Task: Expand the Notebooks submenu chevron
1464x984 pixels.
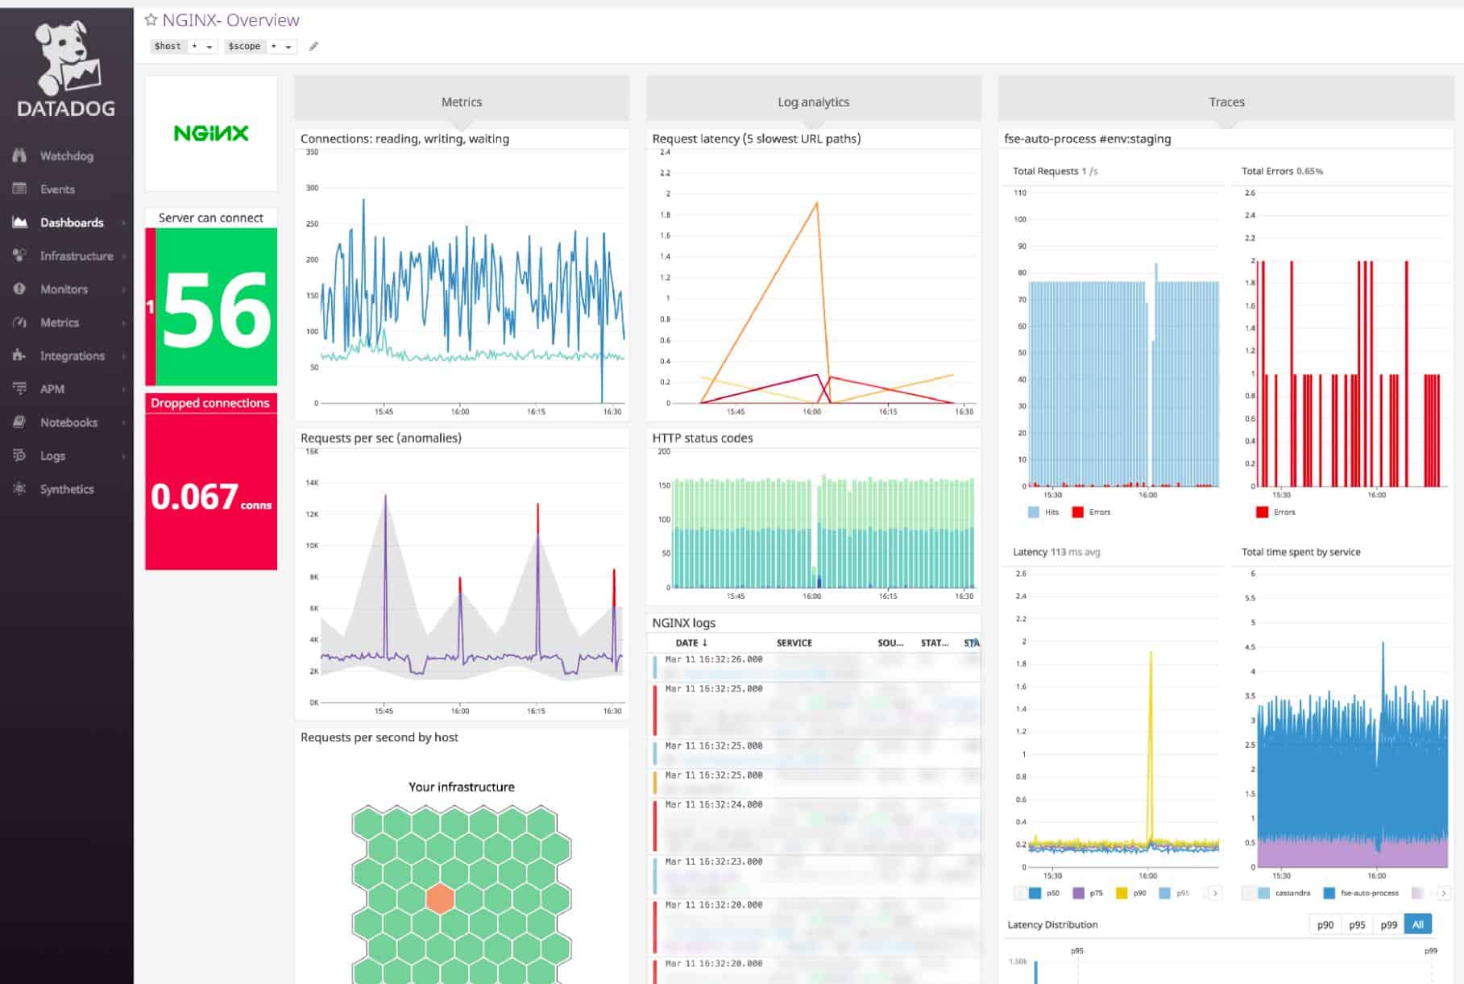Action: [x=124, y=422]
